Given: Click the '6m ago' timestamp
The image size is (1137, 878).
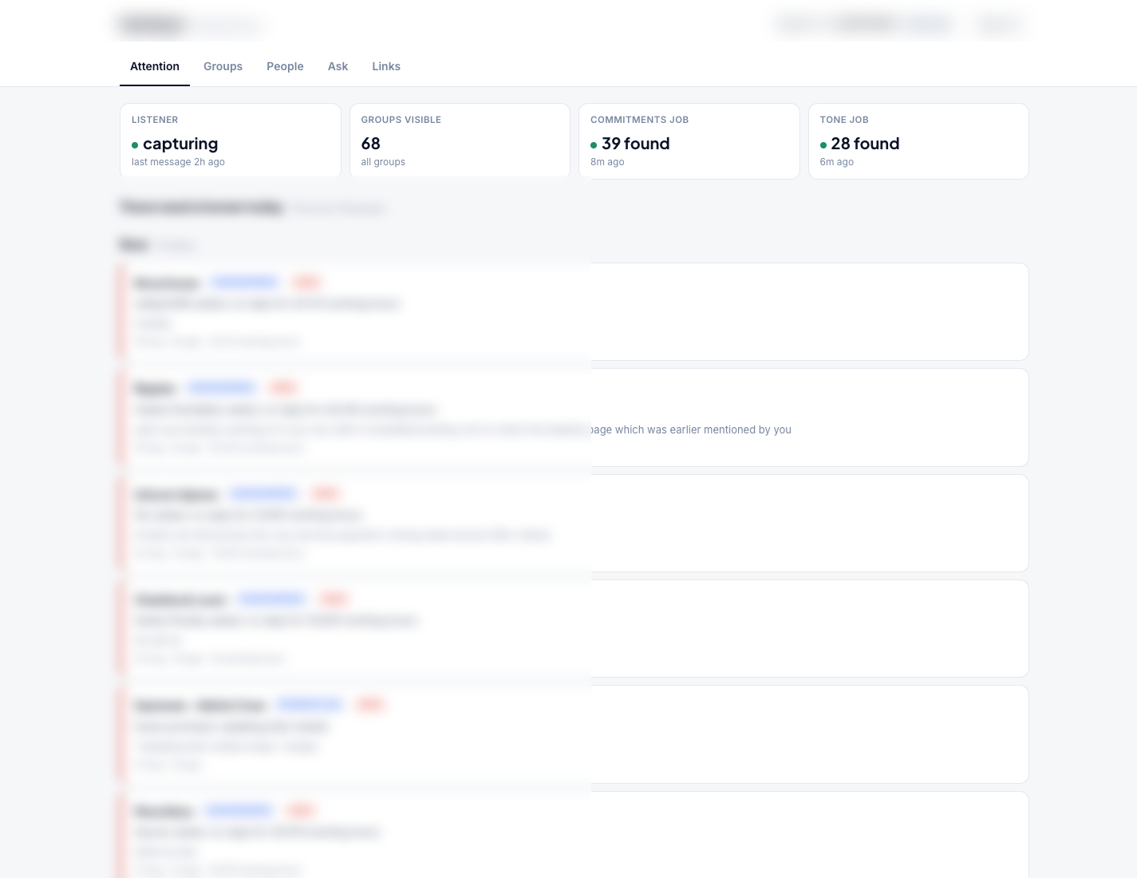Looking at the screenshot, I should click(x=837, y=162).
